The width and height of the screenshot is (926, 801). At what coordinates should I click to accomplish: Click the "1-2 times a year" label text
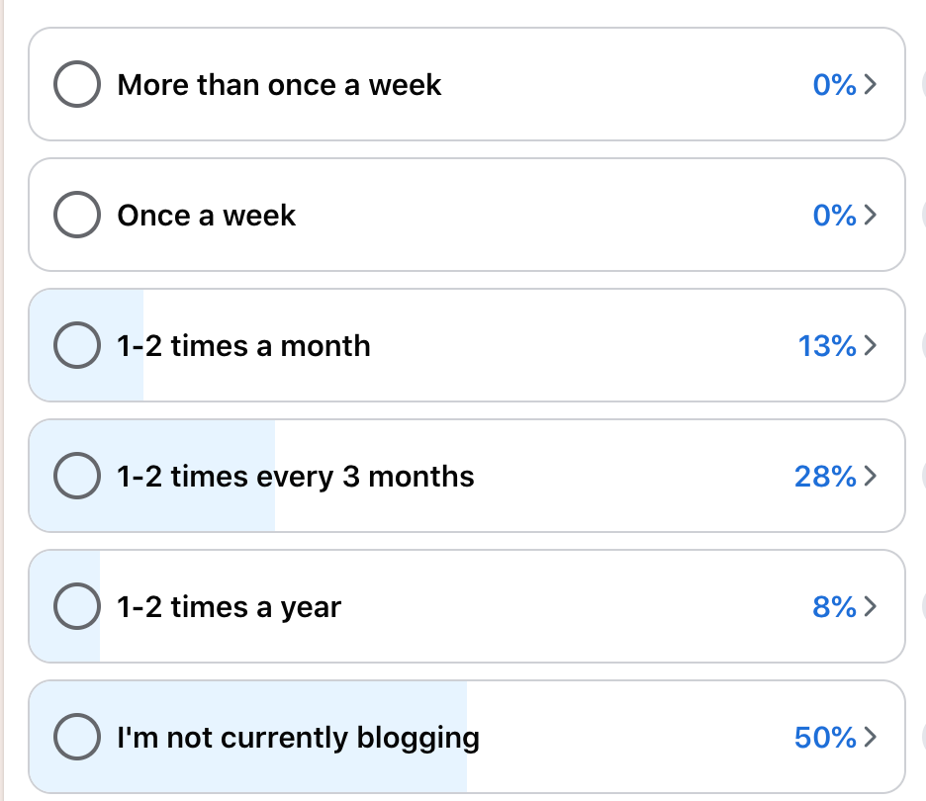click(229, 607)
